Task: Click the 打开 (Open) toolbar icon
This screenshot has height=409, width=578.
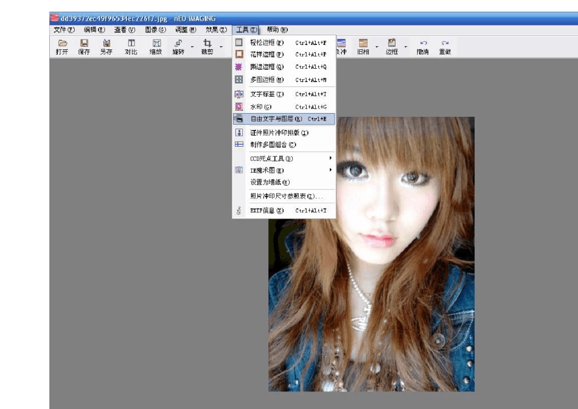Action: 61,47
